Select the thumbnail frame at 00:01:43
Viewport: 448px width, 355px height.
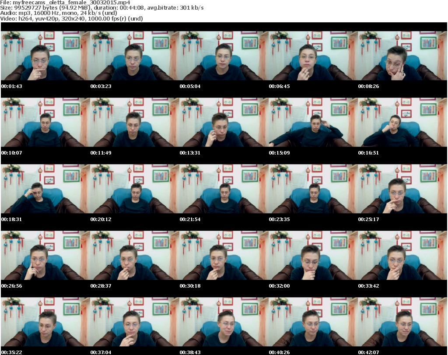[x=45, y=56]
